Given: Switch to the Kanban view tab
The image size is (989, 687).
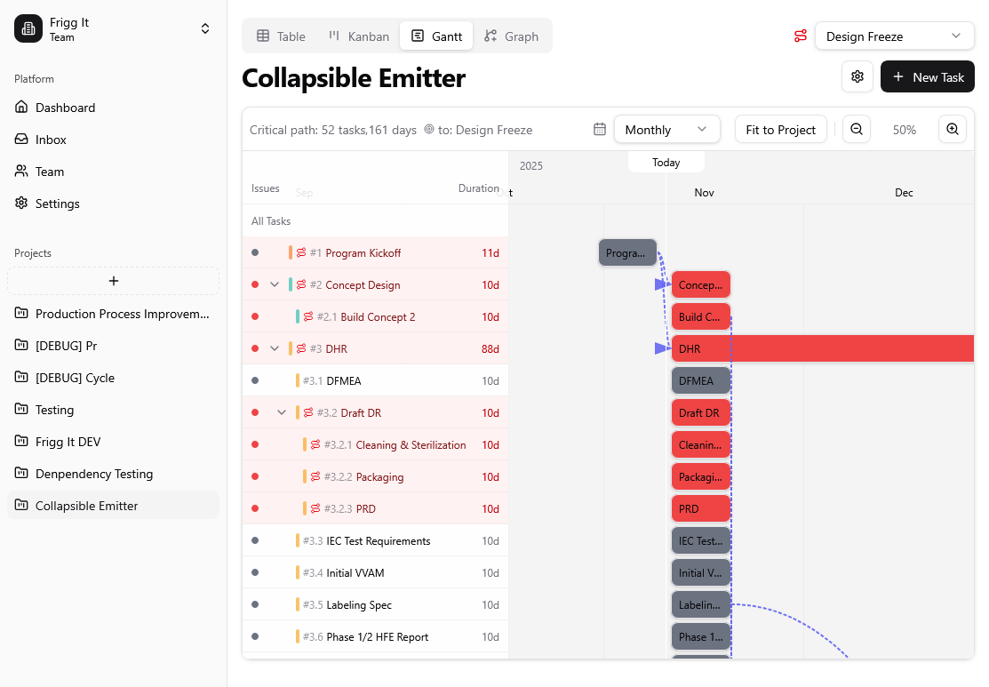Looking at the screenshot, I should tap(359, 36).
